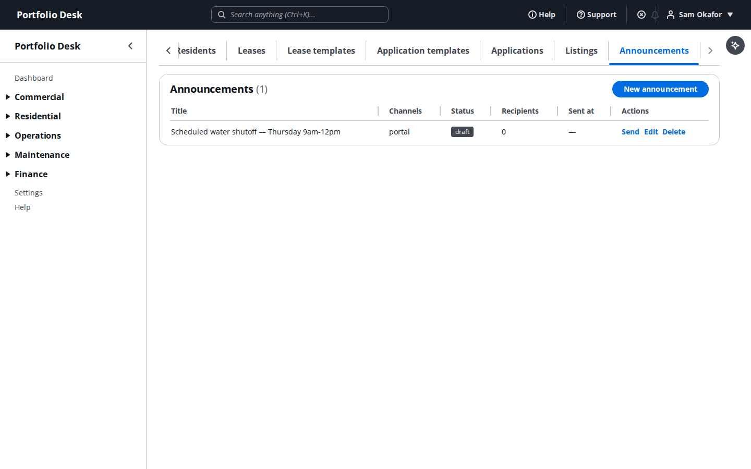The height and width of the screenshot is (469, 751).
Task: Open the Lease templates tab
Action: coord(321,51)
